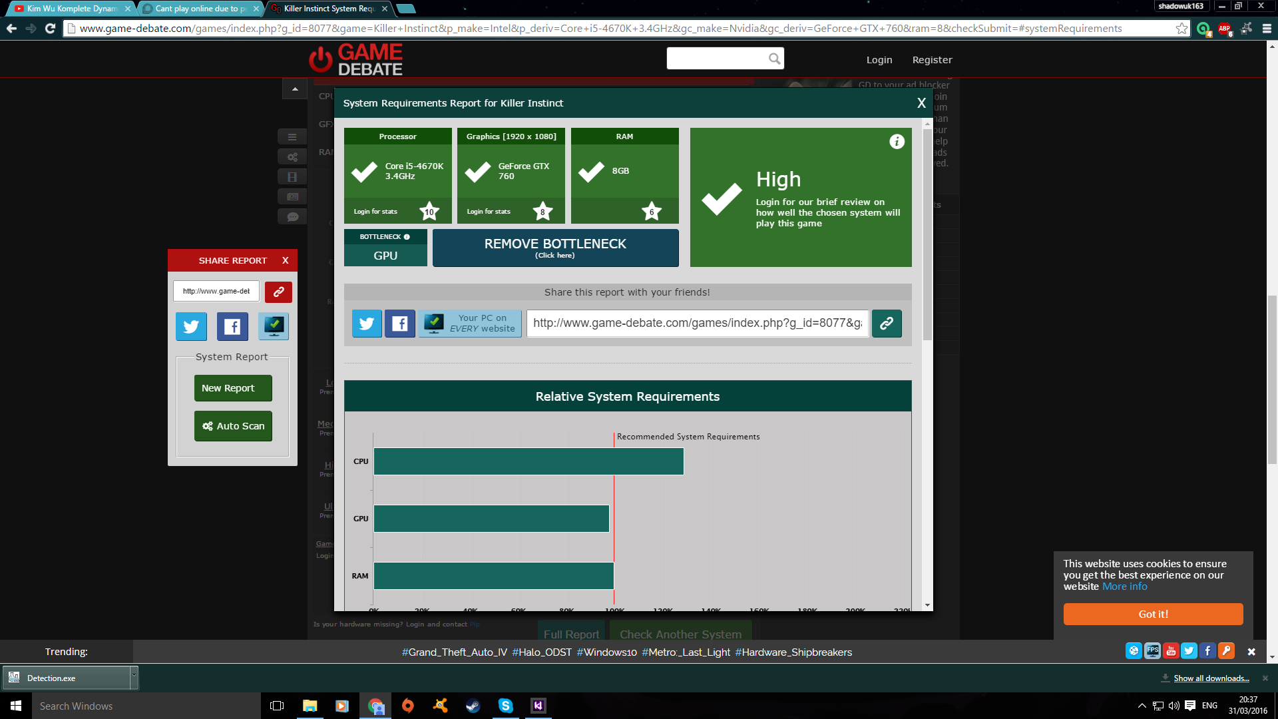Viewport: 1278px width, 719px height.
Task: Click the Windows Start button
Action: [x=16, y=706]
